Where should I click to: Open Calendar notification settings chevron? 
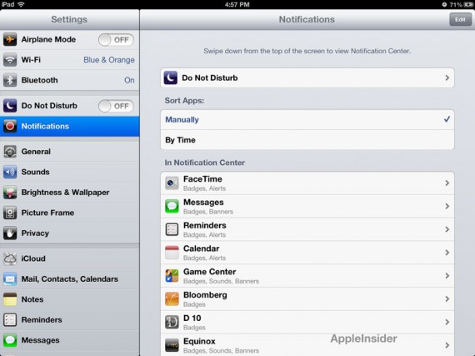pyautogui.click(x=447, y=253)
